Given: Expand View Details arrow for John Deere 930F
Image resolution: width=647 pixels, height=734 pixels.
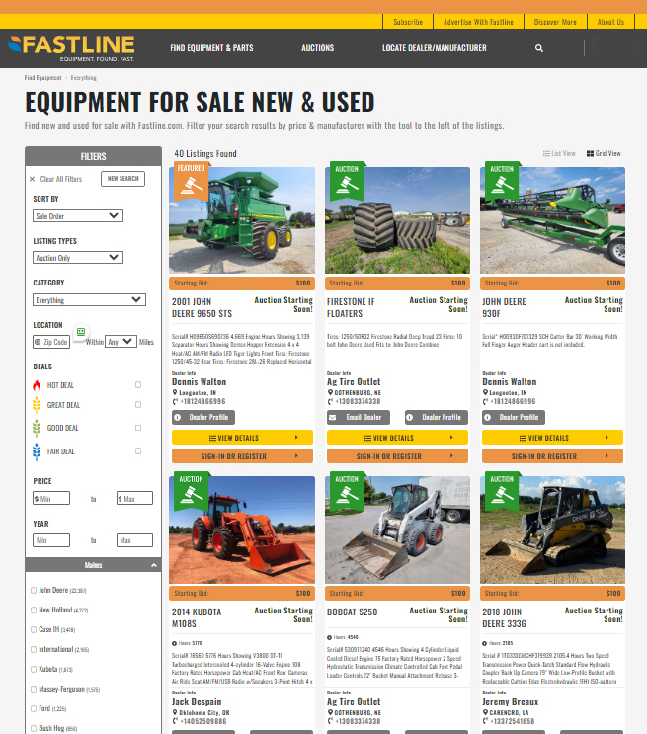Looking at the screenshot, I should pyautogui.click(x=607, y=438).
